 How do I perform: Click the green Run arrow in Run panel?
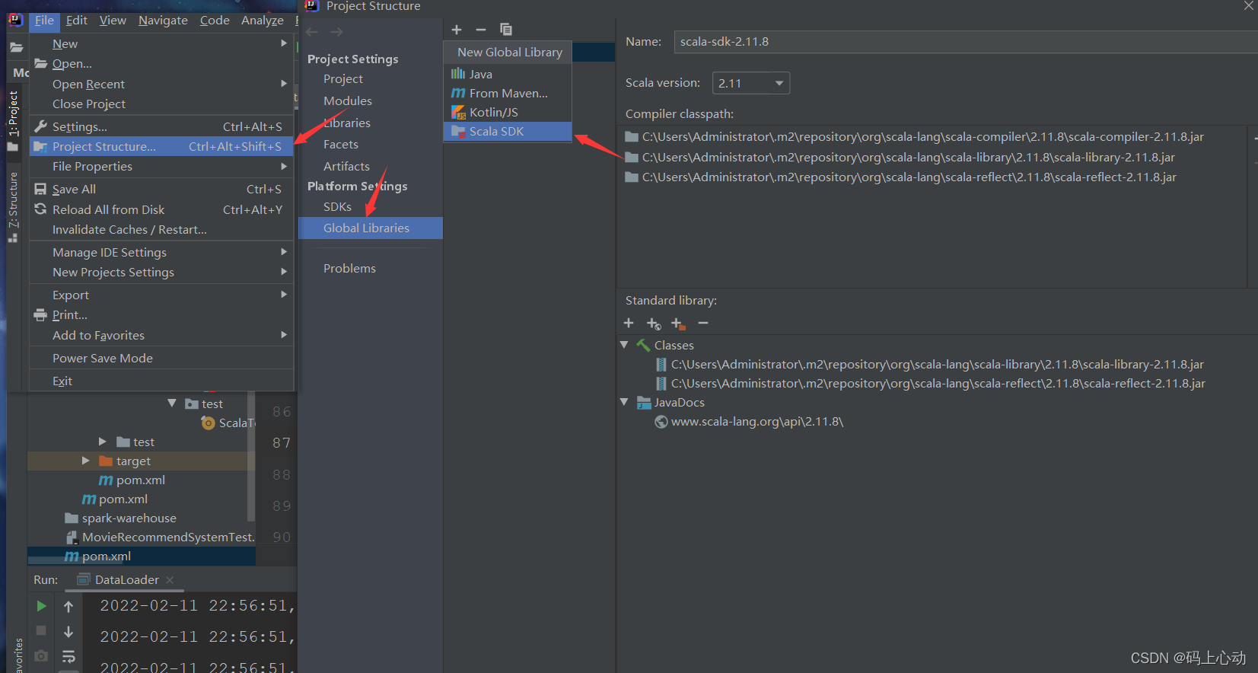coord(42,606)
